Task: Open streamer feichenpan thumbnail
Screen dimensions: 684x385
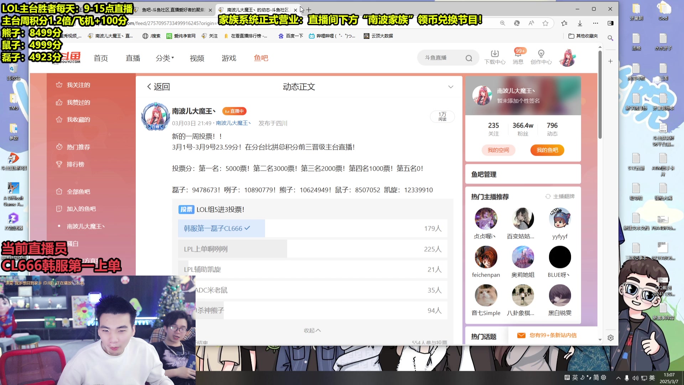Action: [486, 257]
